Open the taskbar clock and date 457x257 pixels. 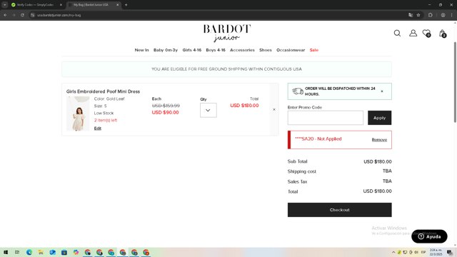[x=436, y=252]
